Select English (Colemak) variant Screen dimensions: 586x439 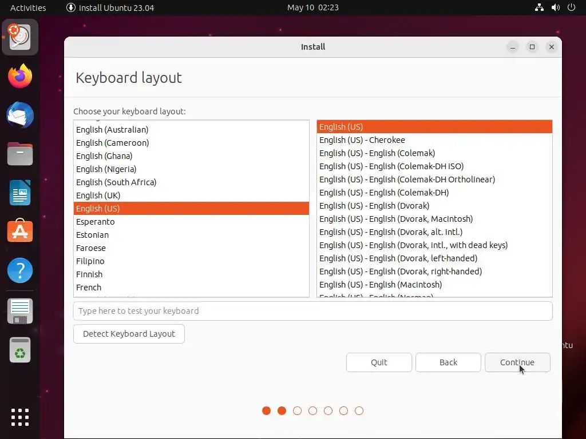click(434, 153)
